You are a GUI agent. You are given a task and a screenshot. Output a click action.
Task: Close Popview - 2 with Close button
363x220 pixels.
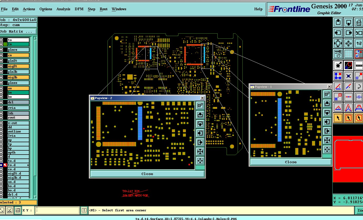[x=147, y=174]
